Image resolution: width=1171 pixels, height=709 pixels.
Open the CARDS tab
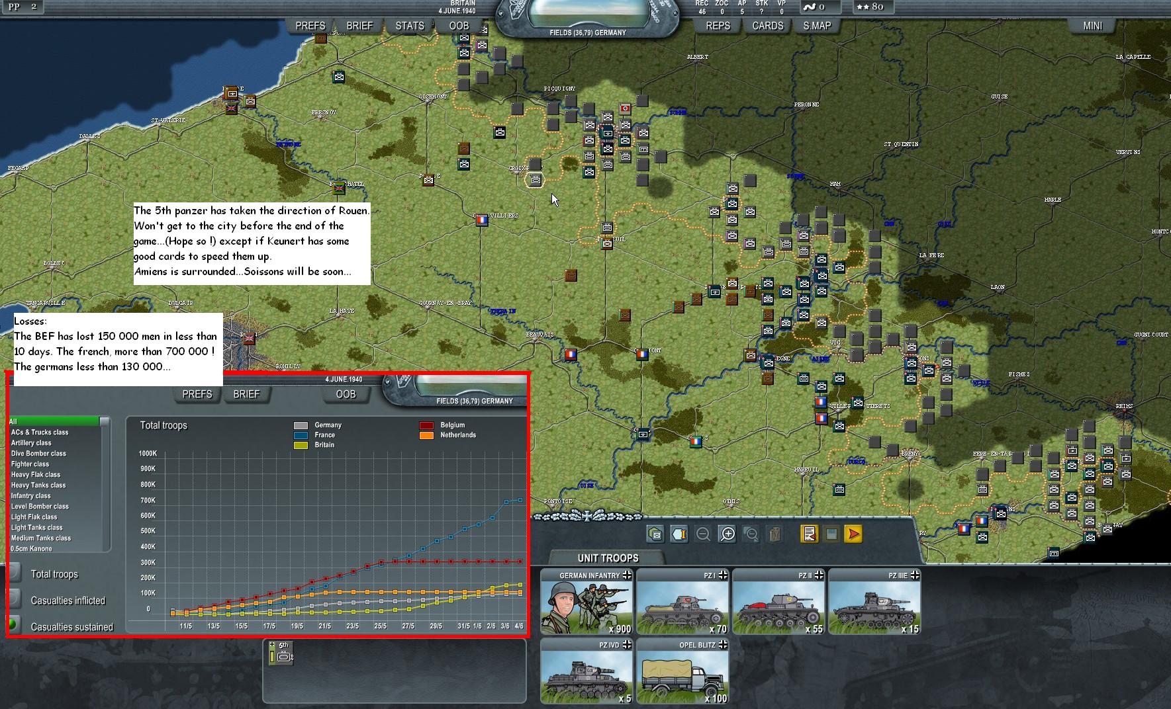tap(768, 26)
